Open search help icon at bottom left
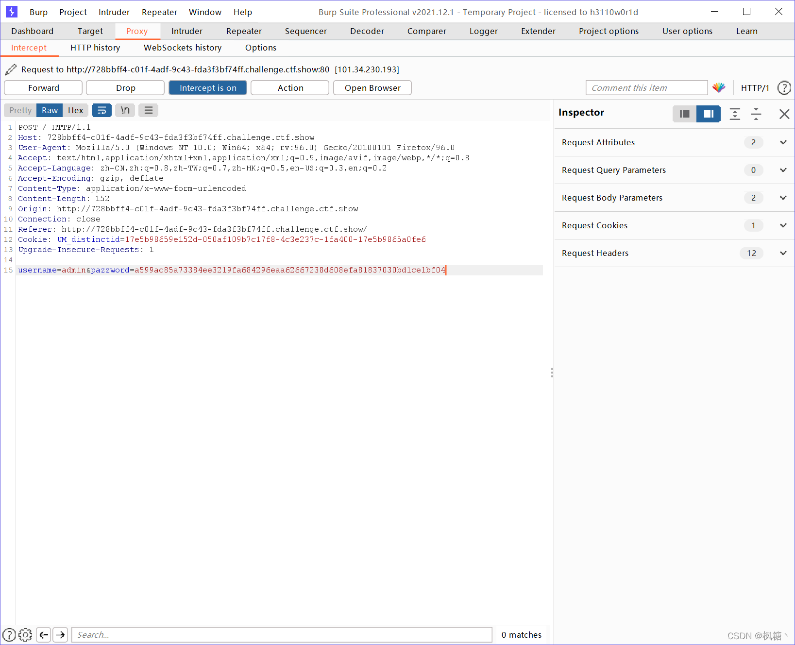The image size is (795, 645). [9, 635]
